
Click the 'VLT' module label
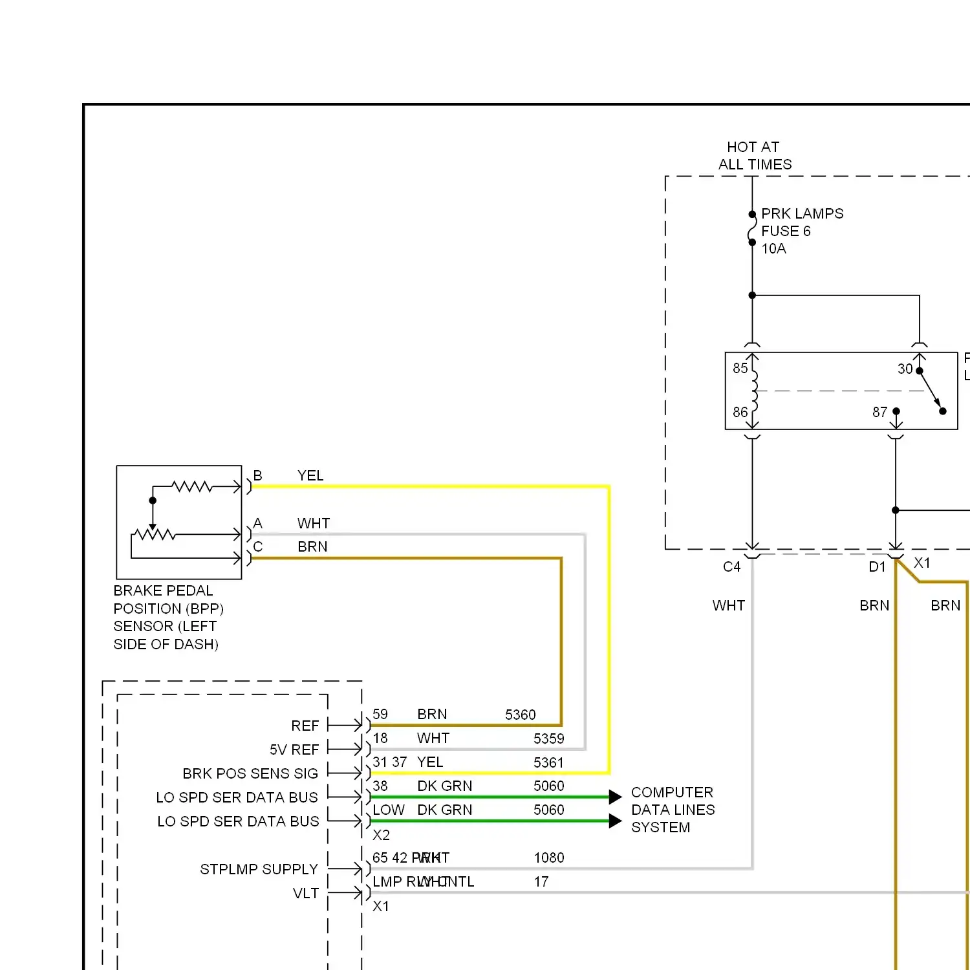306,893
